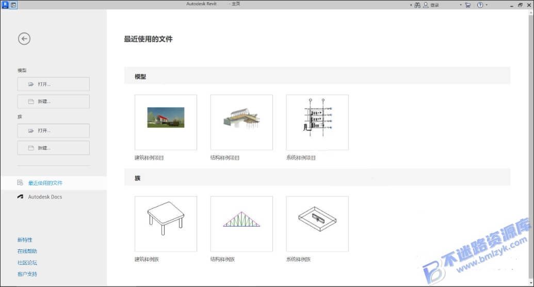Expand the dropdown arrow before the binoculars
The image size is (534, 287).
point(411,5)
